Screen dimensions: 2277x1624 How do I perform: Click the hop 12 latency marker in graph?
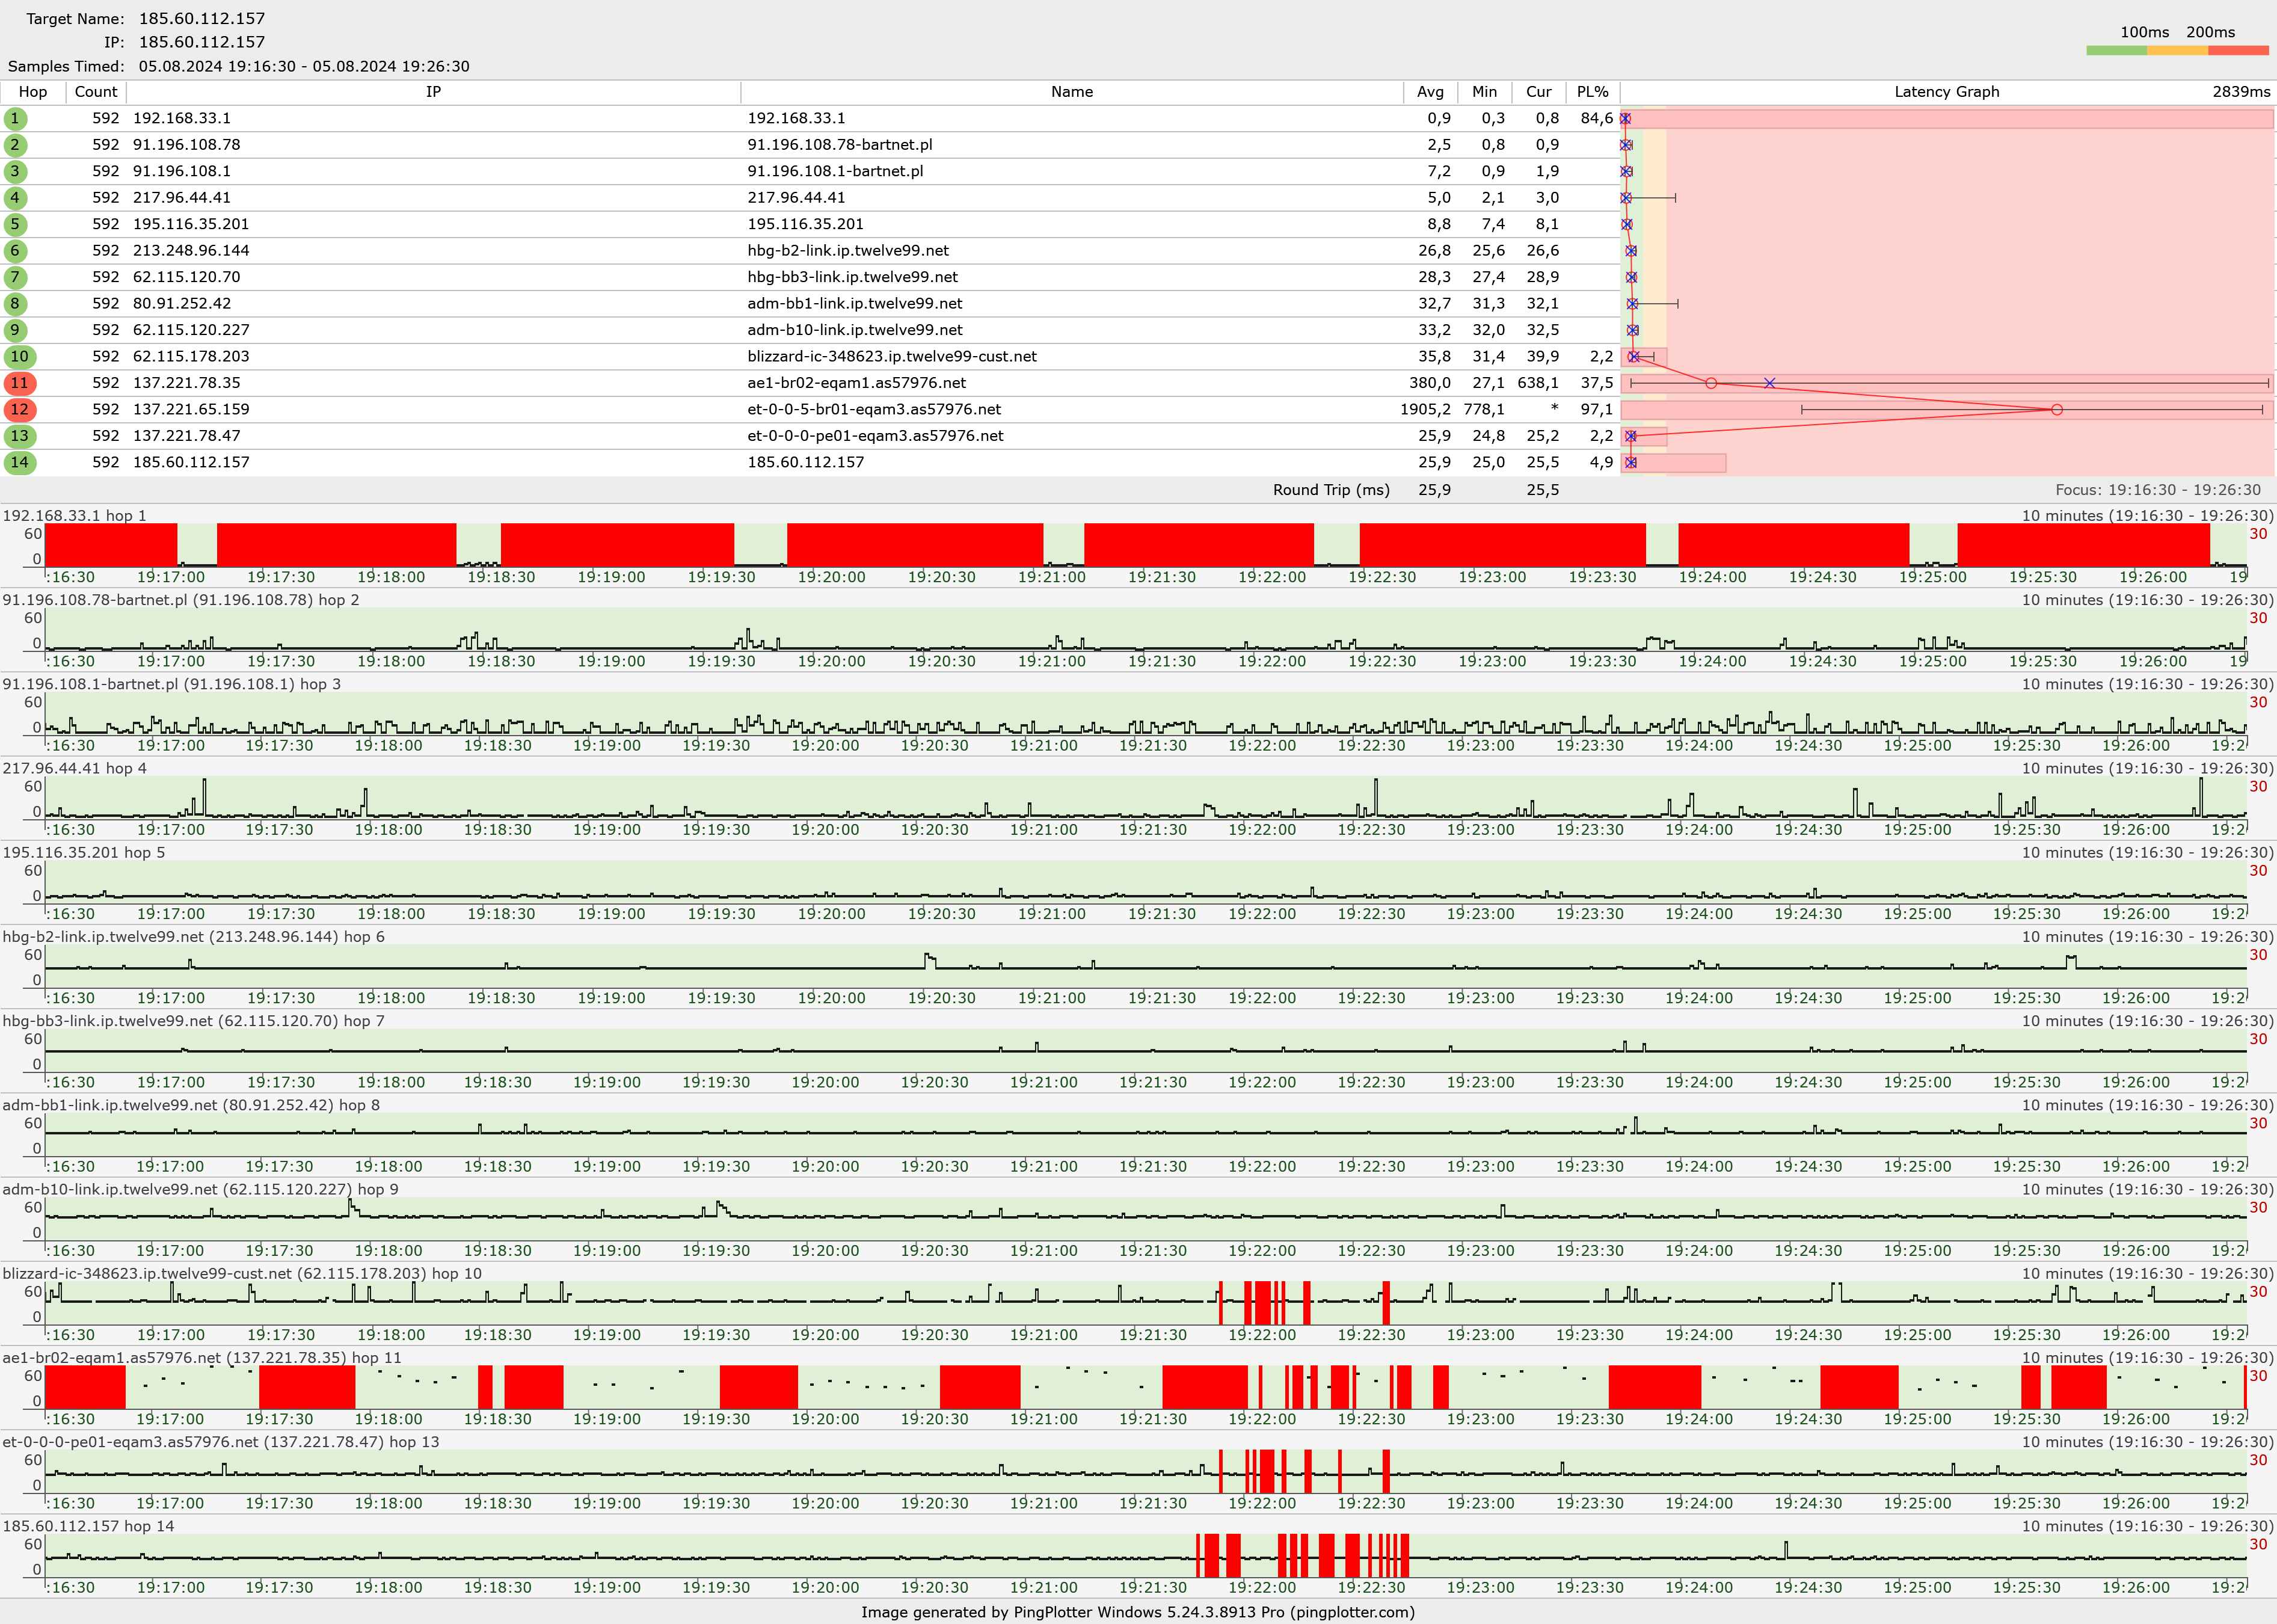tap(2056, 410)
